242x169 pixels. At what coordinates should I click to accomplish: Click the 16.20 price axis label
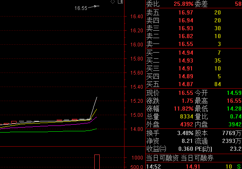137,31
